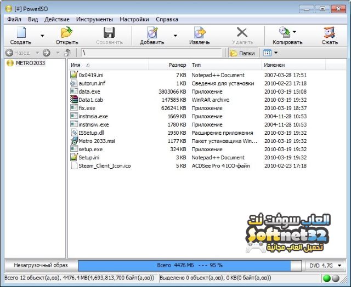This screenshot has width=351, height=287.
Task: Click the size value 3803066 KB
Action: coord(172,91)
